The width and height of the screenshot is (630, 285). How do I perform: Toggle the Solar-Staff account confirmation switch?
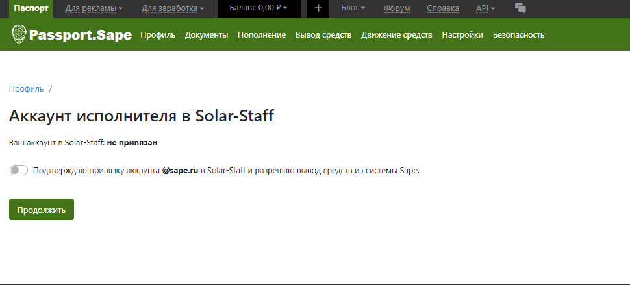pos(18,170)
